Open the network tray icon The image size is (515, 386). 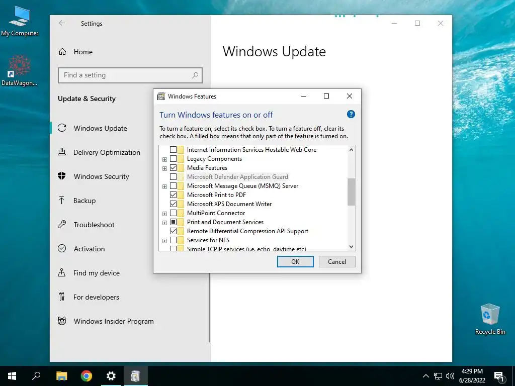point(438,376)
